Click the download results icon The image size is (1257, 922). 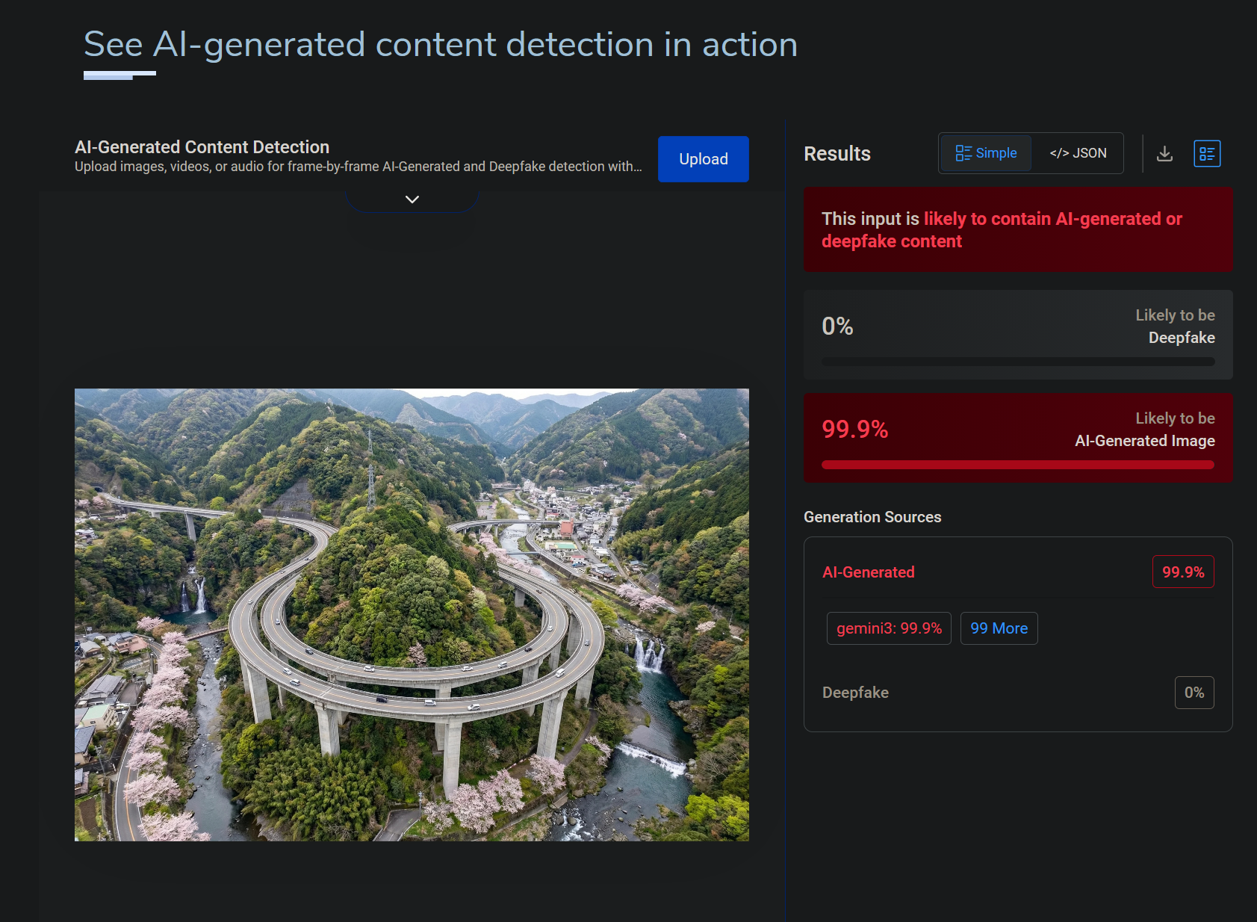coord(1164,154)
